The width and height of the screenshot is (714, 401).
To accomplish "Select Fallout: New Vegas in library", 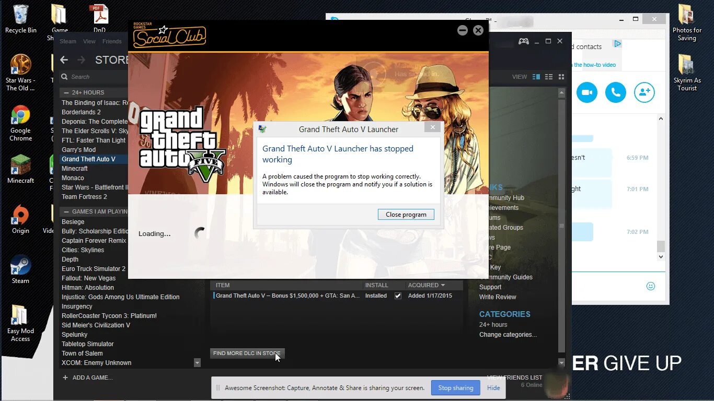I will pos(88,278).
